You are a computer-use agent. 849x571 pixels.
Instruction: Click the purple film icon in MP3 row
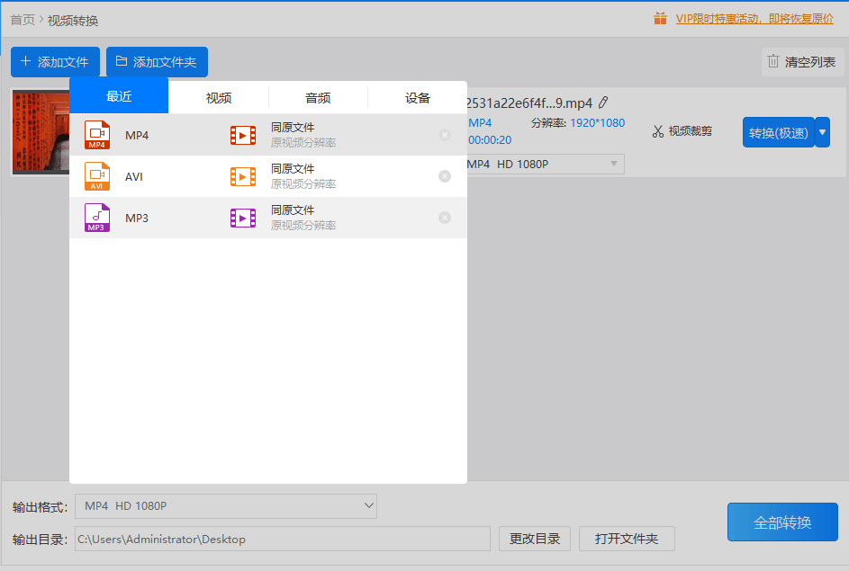(x=243, y=218)
